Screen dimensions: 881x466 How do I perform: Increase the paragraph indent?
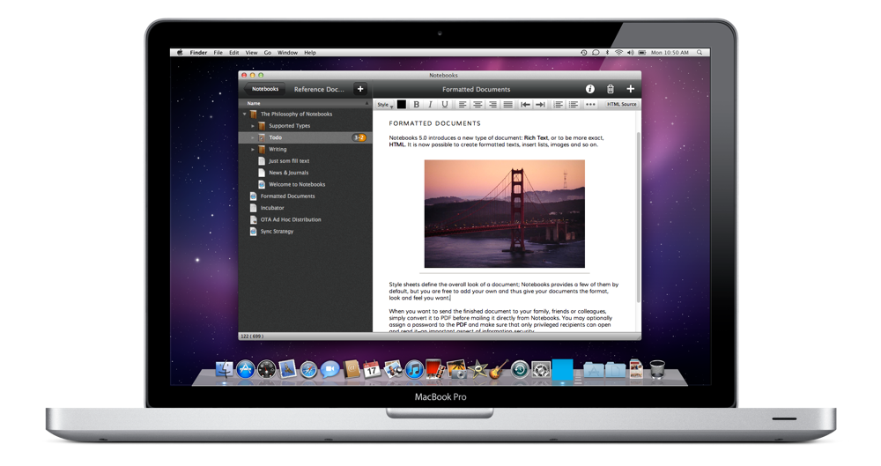pyautogui.click(x=540, y=104)
